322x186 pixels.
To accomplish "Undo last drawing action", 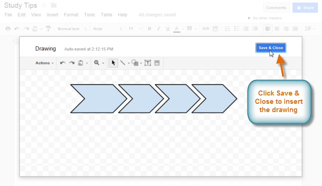I will point(63,63).
